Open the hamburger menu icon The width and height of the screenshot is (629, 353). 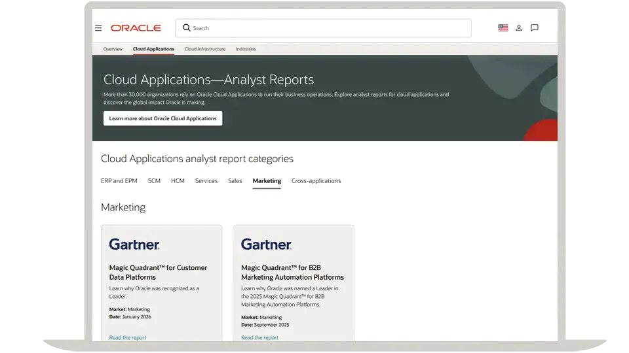pos(98,28)
